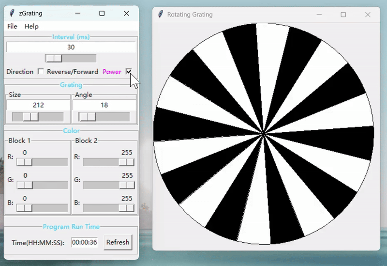Screen dimensions: 387x266
Task: Click the Rotating Grating window feather icon
Action: [x=161, y=15]
